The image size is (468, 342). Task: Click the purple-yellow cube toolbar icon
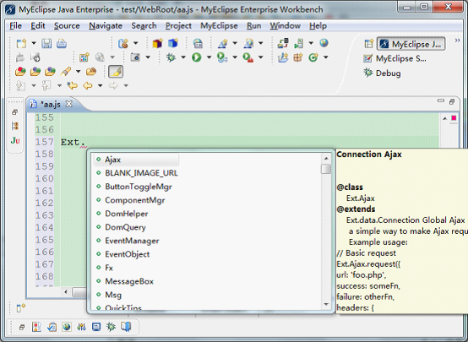point(158,44)
